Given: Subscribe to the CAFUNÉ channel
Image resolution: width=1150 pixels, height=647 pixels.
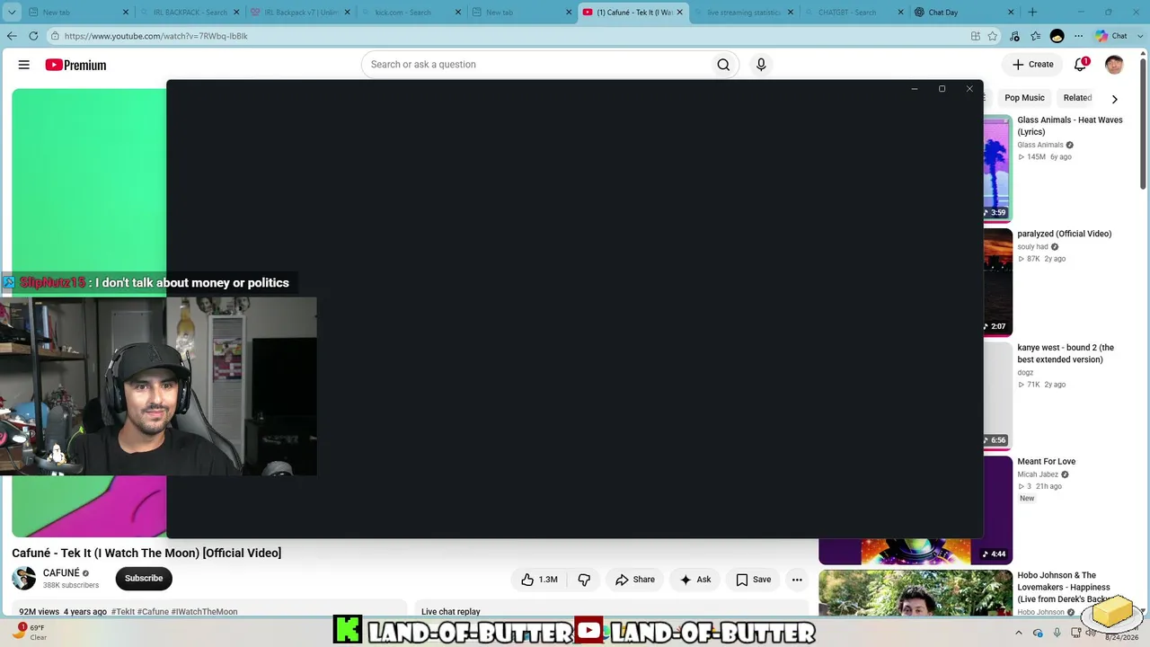Looking at the screenshot, I should pyautogui.click(x=144, y=579).
